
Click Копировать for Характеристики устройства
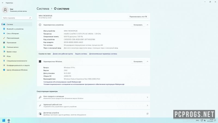[x=138, y=25]
